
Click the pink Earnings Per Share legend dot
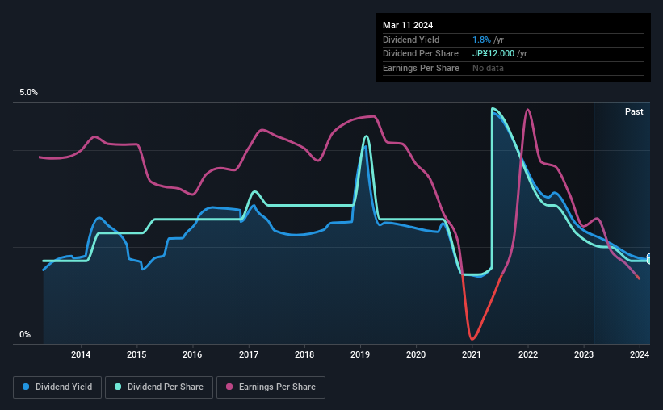click(x=229, y=387)
